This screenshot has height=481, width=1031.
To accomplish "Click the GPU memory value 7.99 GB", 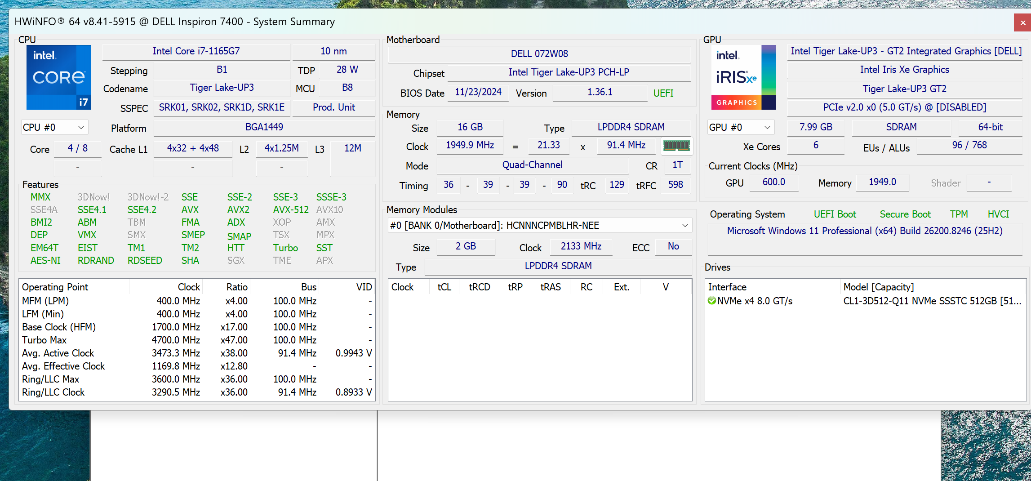I will tap(816, 127).
